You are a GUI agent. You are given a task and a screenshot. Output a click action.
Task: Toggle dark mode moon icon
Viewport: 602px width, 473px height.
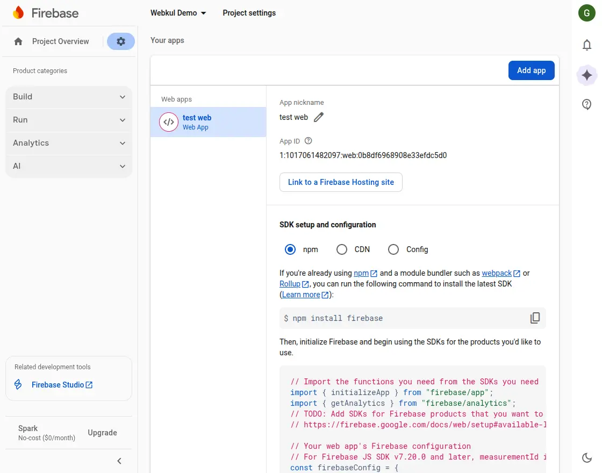click(x=587, y=457)
